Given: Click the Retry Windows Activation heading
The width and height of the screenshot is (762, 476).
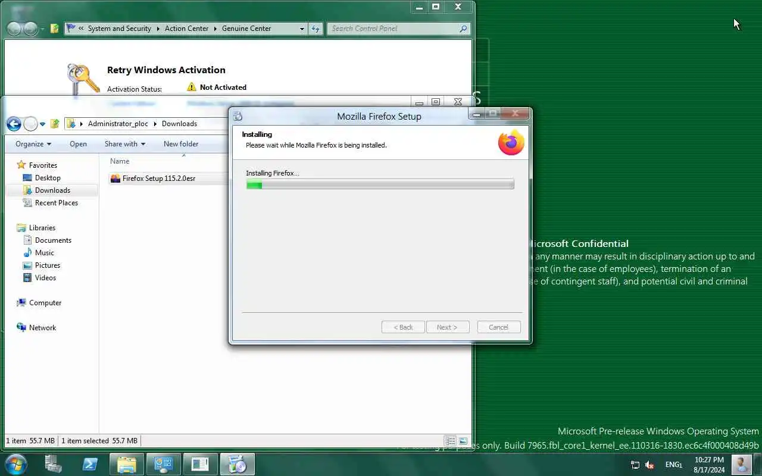Looking at the screenshot, I should pyautogui.click(x=166, y=70).
